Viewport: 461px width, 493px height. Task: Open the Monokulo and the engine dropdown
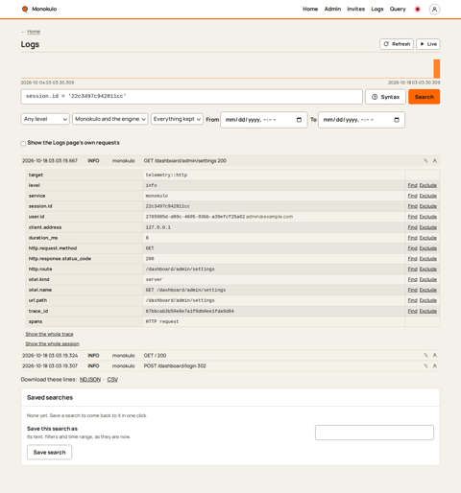(110, 119)
